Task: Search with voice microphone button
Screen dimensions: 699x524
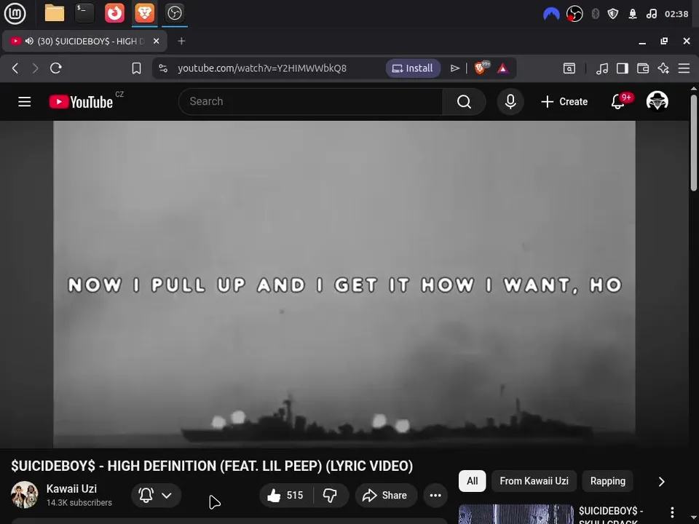Action: coord(510,102)
